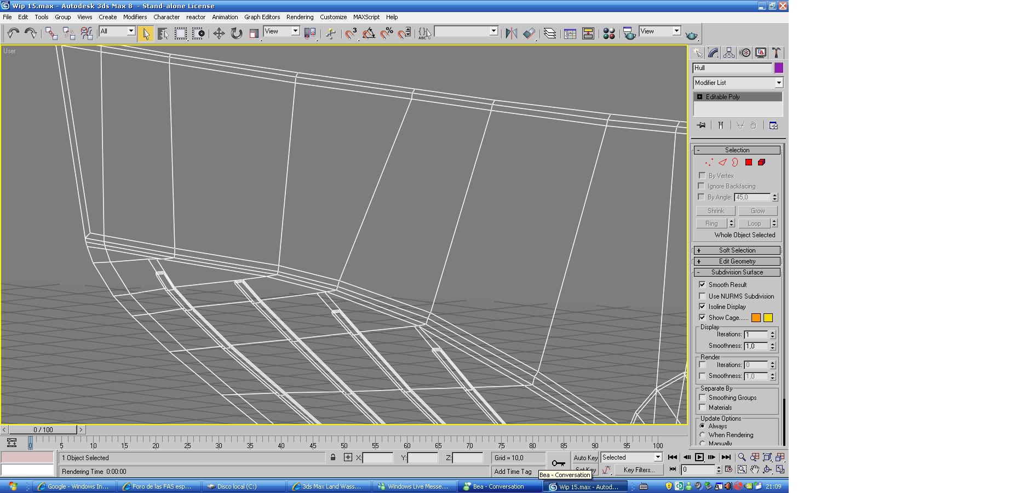Open Select by Name tool
Screen dimensions: 1022x493
[163, 33]
